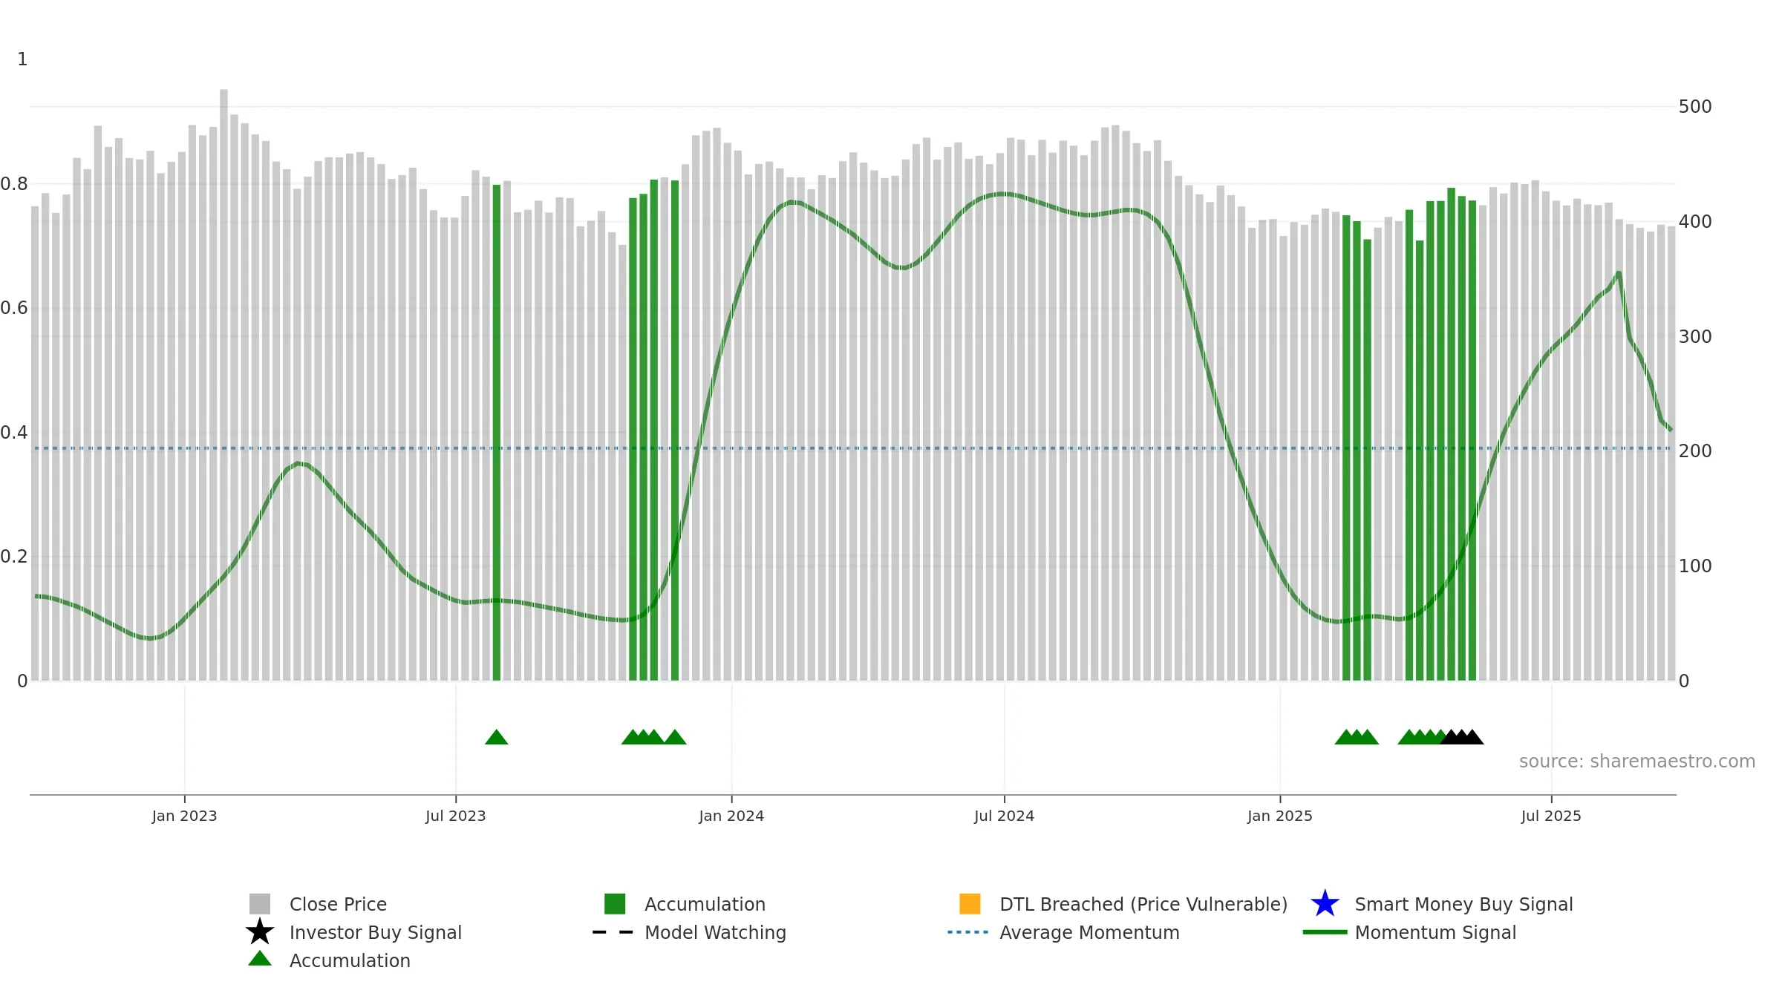The height and width of the screenshot is (1002, 1782).
Task: Click the black Investor Buy Signal star icon
Action: [x=260, y=931]
